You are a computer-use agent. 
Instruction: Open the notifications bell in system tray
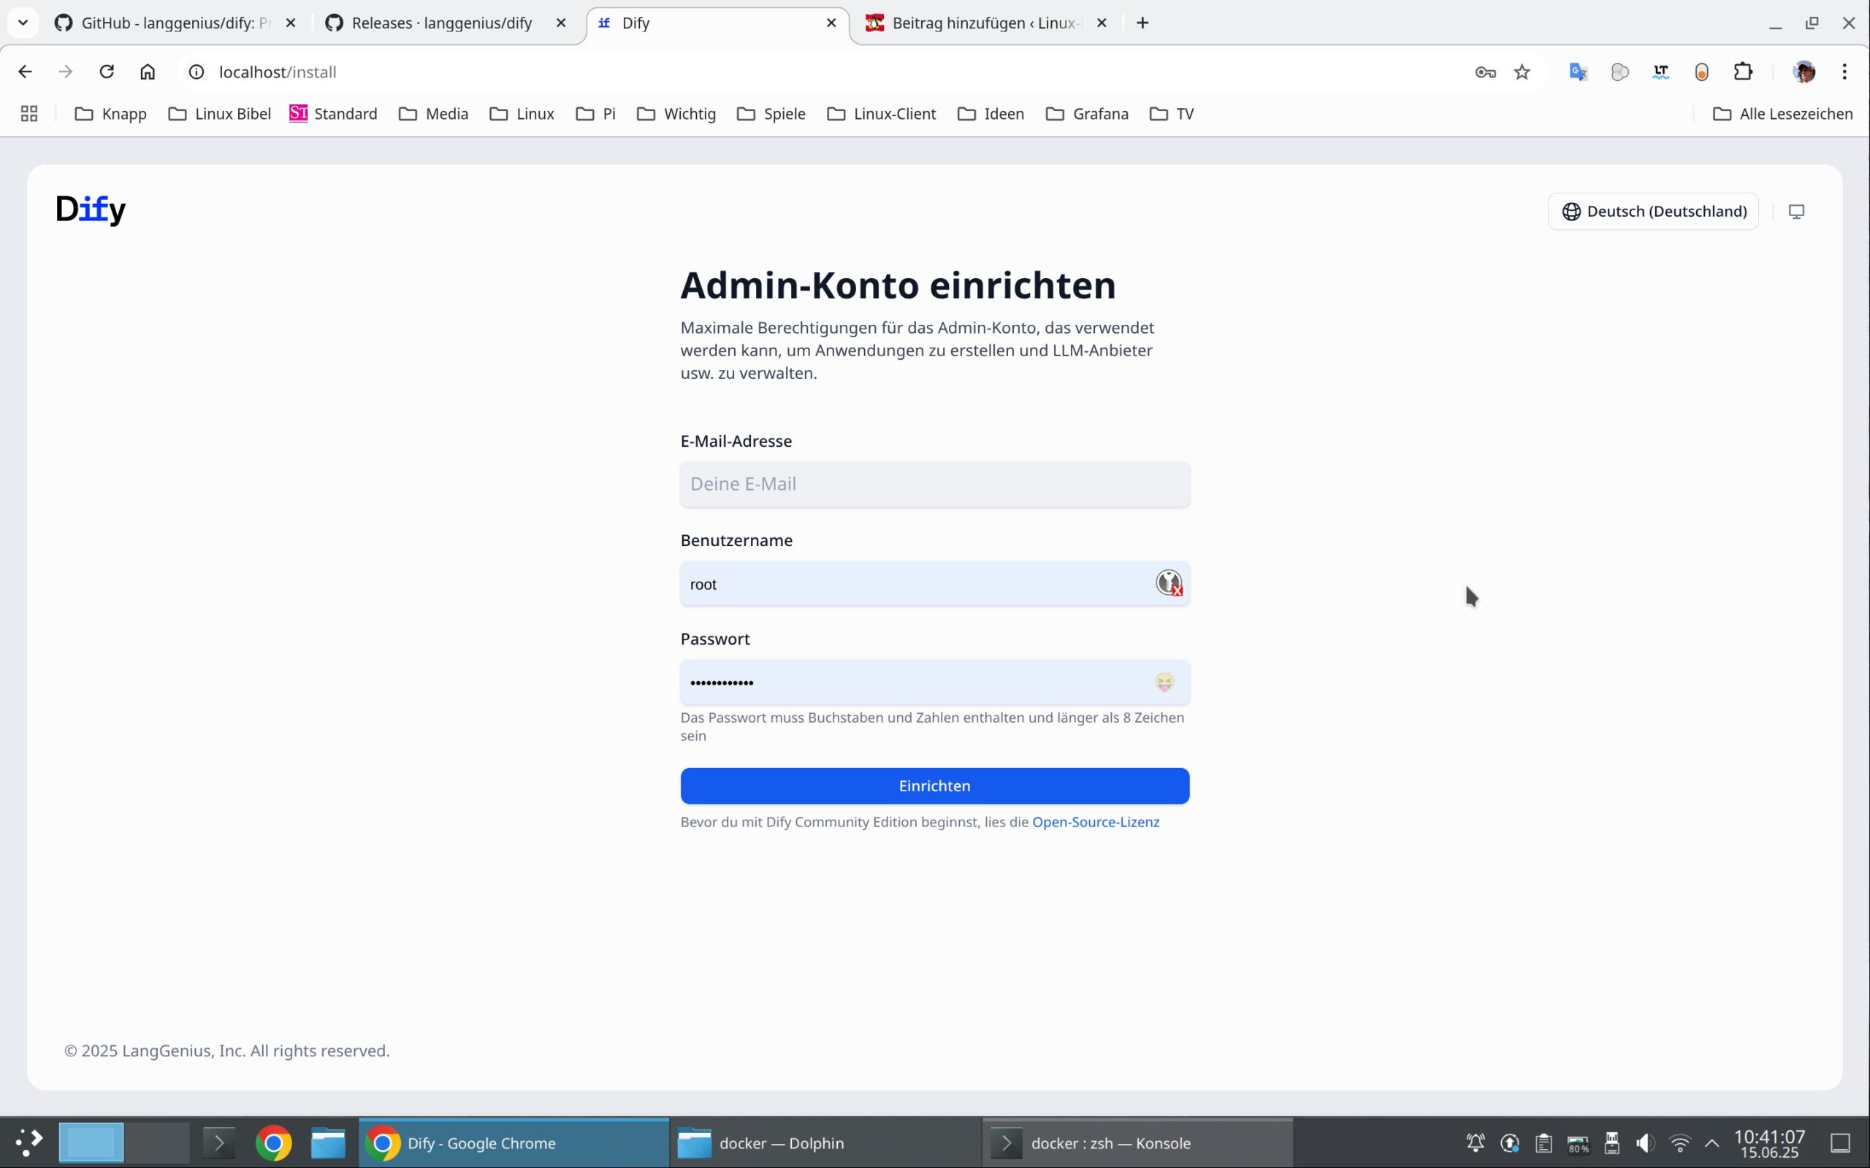pos(1475,1142)
